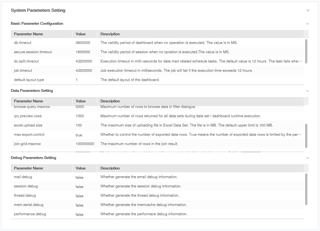The image size is (320, 231).
Task: Click the performance.debug false value
Action: point(79,215)
